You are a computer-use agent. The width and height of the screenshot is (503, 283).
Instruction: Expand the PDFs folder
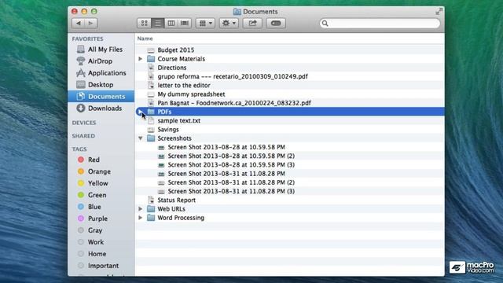point(140,112)
